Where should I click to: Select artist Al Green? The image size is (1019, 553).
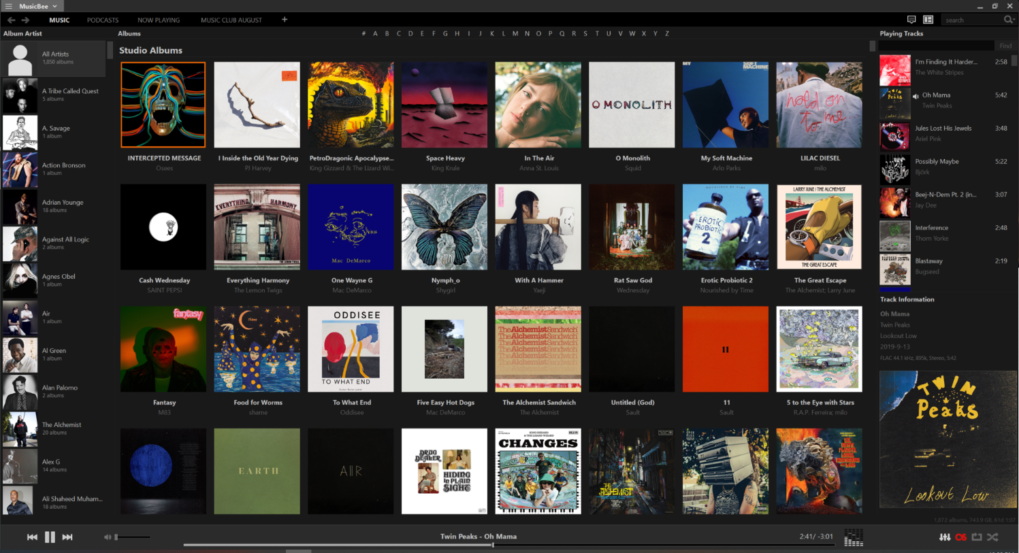coord(54,354)
